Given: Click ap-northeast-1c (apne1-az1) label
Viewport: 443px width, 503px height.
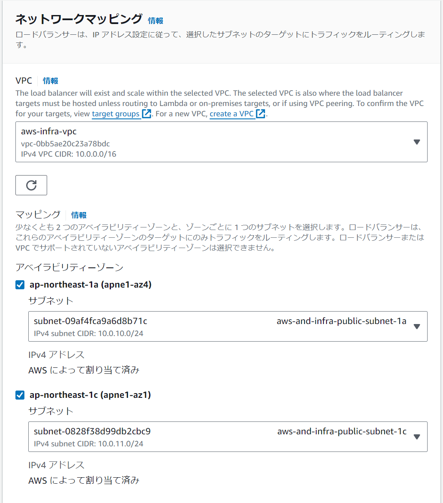Looking at the screenshot, I should [x=90, y=395].
